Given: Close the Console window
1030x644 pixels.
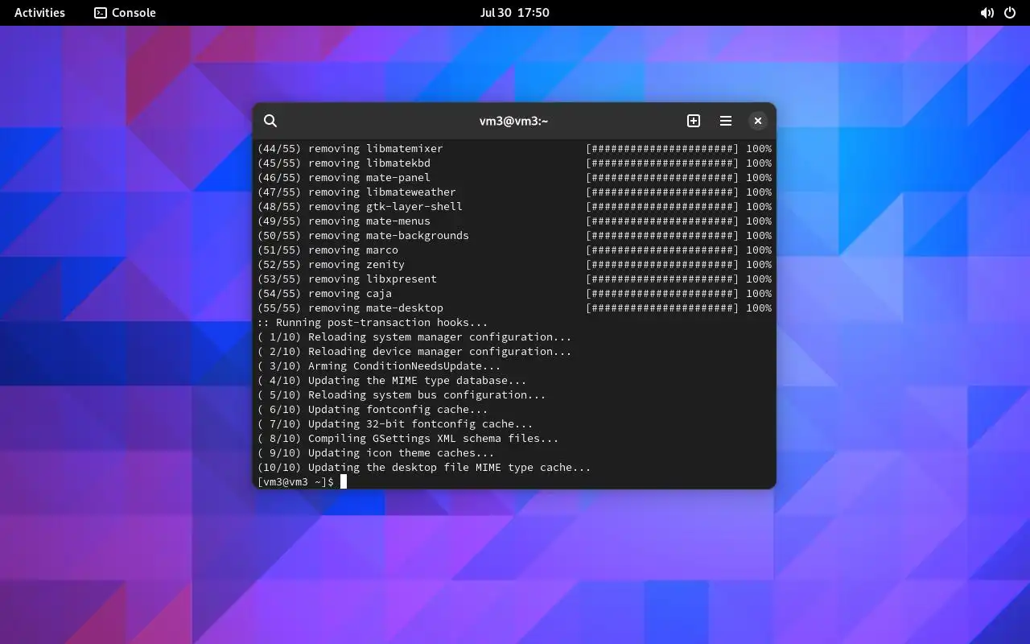Looking at the screenshot, I should click(x=758, y=121).
